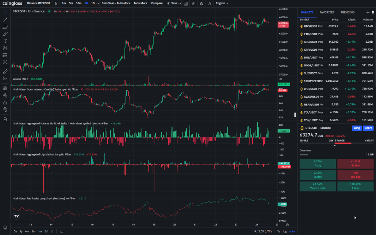Screen dimensions: 376x235
Task: Open the emoji sticker tool
Action: pos(5,62)
